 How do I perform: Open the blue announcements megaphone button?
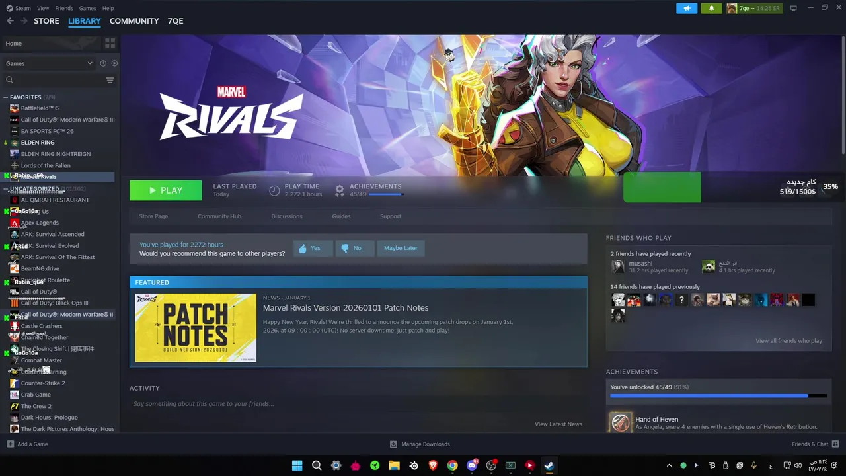[x=687, y=8]
